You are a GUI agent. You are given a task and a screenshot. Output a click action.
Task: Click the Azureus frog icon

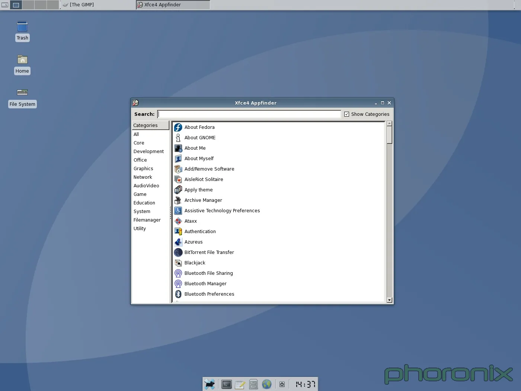(x=178, y=242)
